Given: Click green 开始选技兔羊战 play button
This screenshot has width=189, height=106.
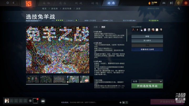Looking at the screenshot, I should [147, 86].
